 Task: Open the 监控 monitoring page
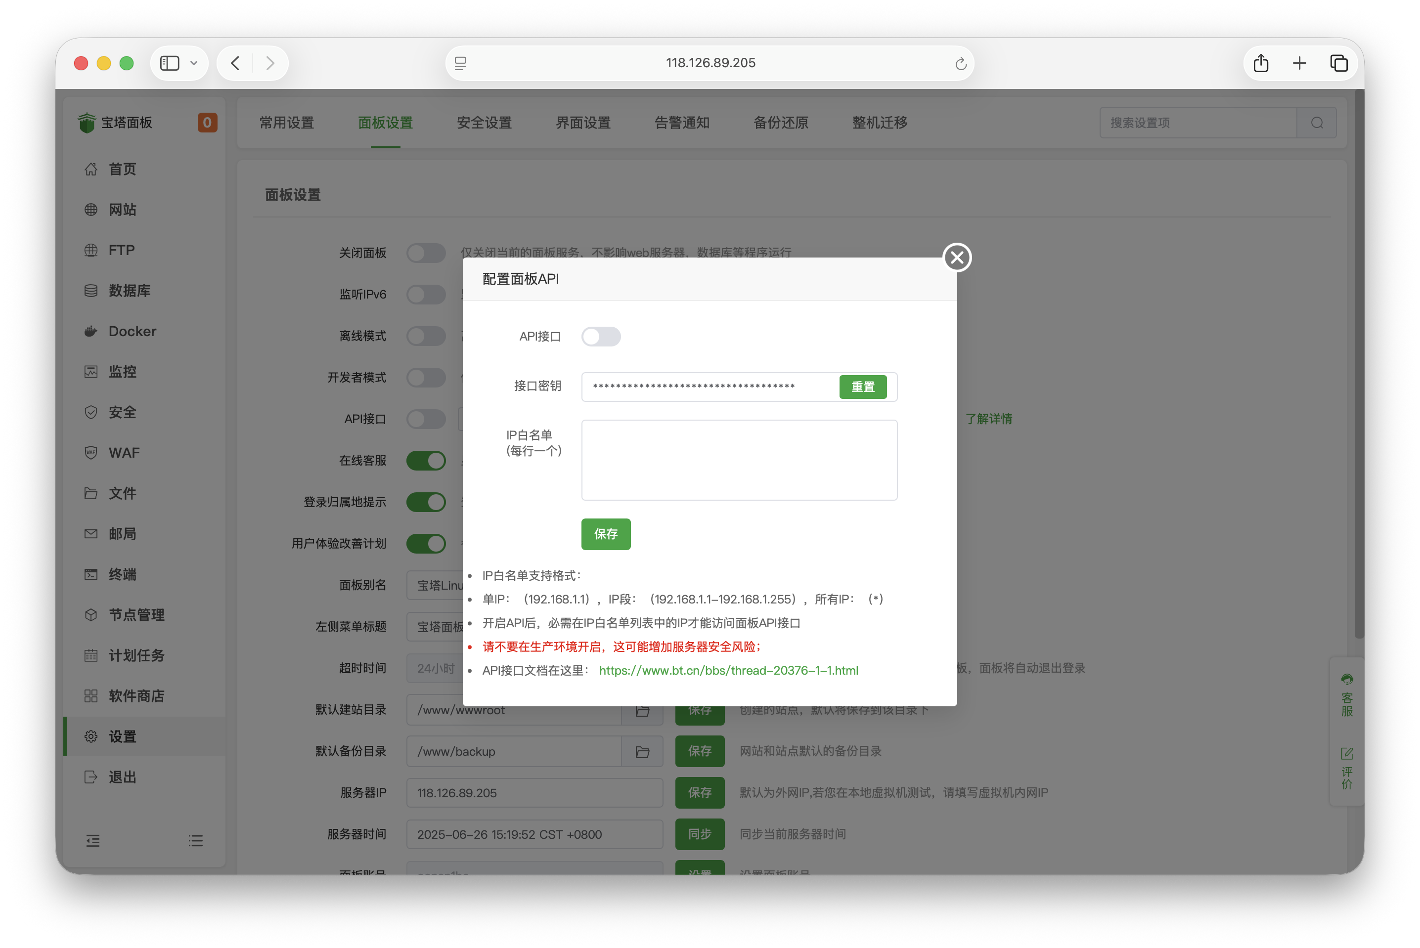pos(122,371)
